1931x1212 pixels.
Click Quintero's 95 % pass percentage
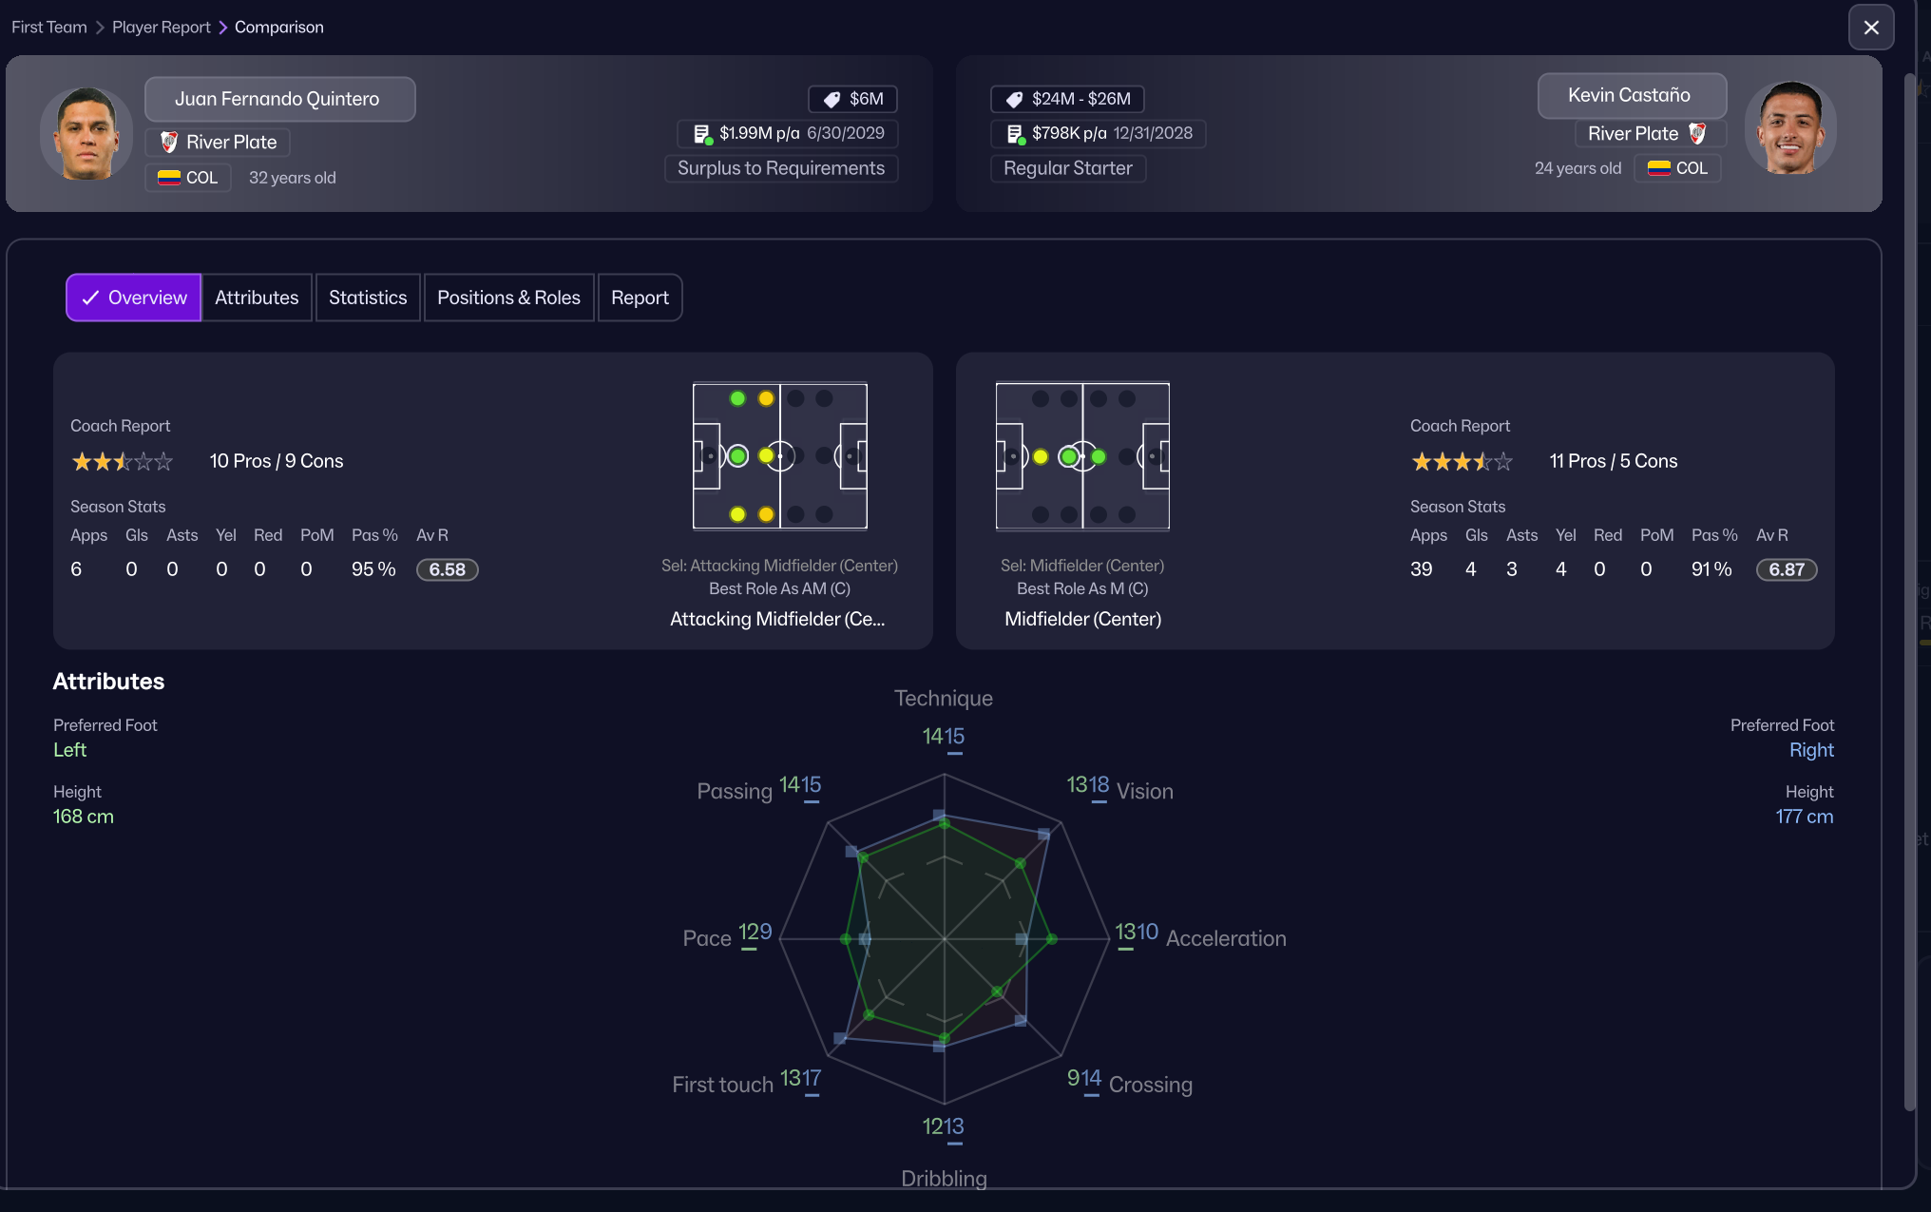pyautogui.click(x=373, y=569)
